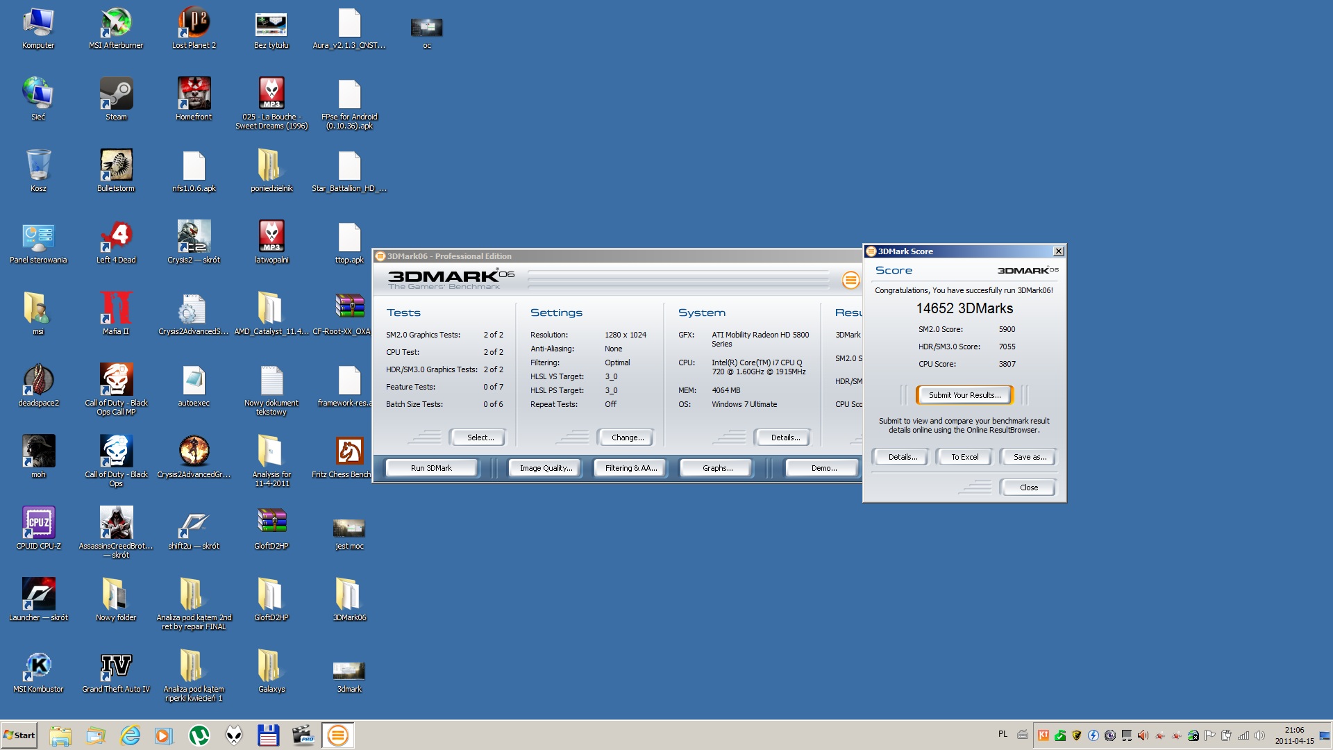
Task: Open uTorrent from the taskbar
Action: click(199, 735)
